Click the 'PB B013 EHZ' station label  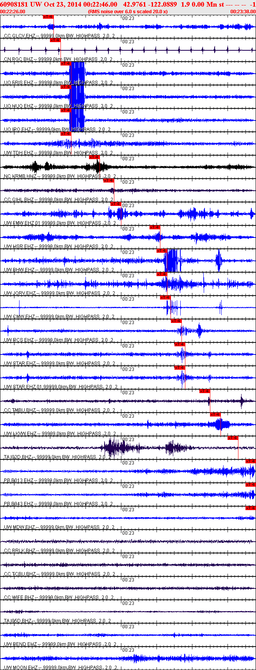tap(19, 480)
